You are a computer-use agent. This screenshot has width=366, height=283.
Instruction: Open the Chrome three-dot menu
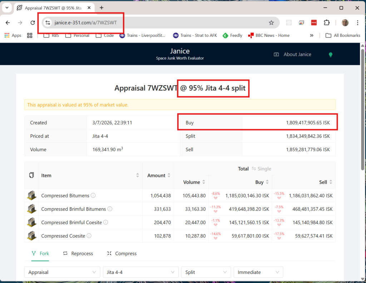357,23
